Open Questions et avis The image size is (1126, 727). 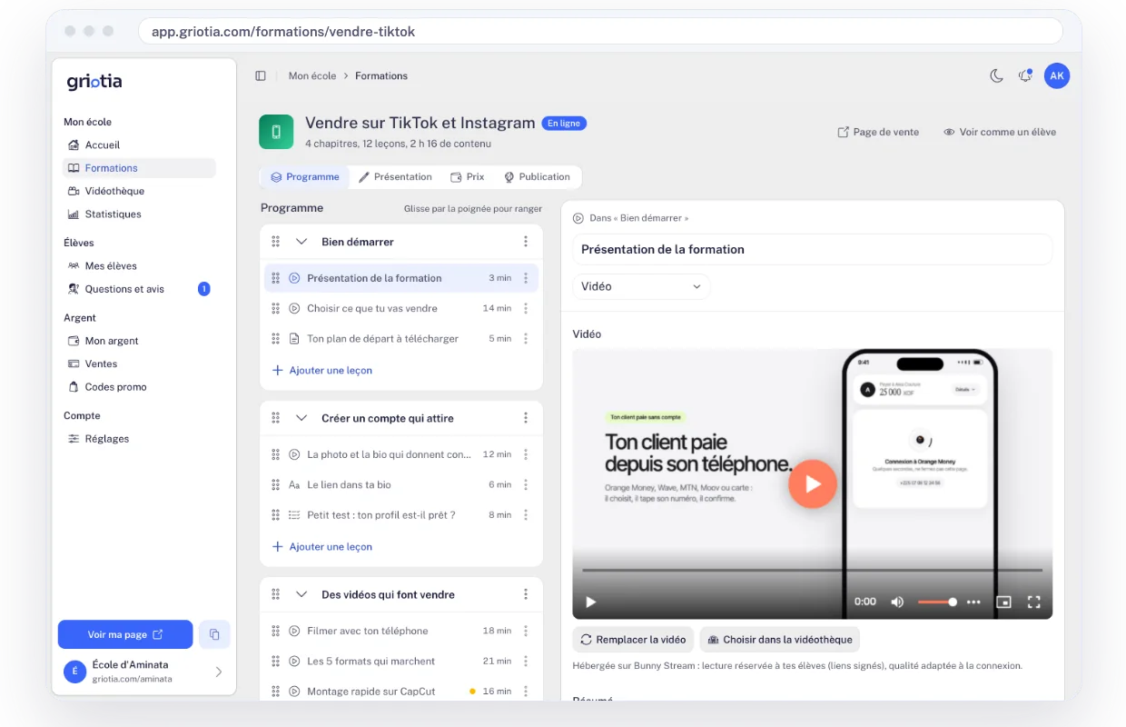click(x=139, y=289)
